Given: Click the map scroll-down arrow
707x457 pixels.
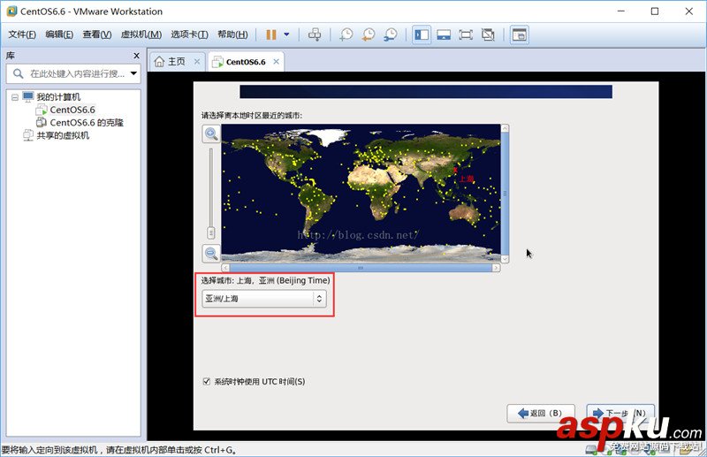Looking at the screenshot, I should 505,259.
